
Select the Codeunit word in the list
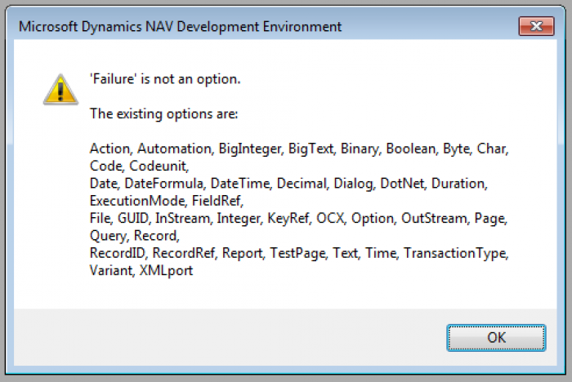(159, 166)
